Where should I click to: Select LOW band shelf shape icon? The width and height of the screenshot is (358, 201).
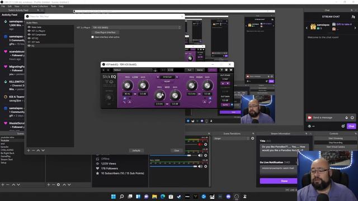click(125, 102)
